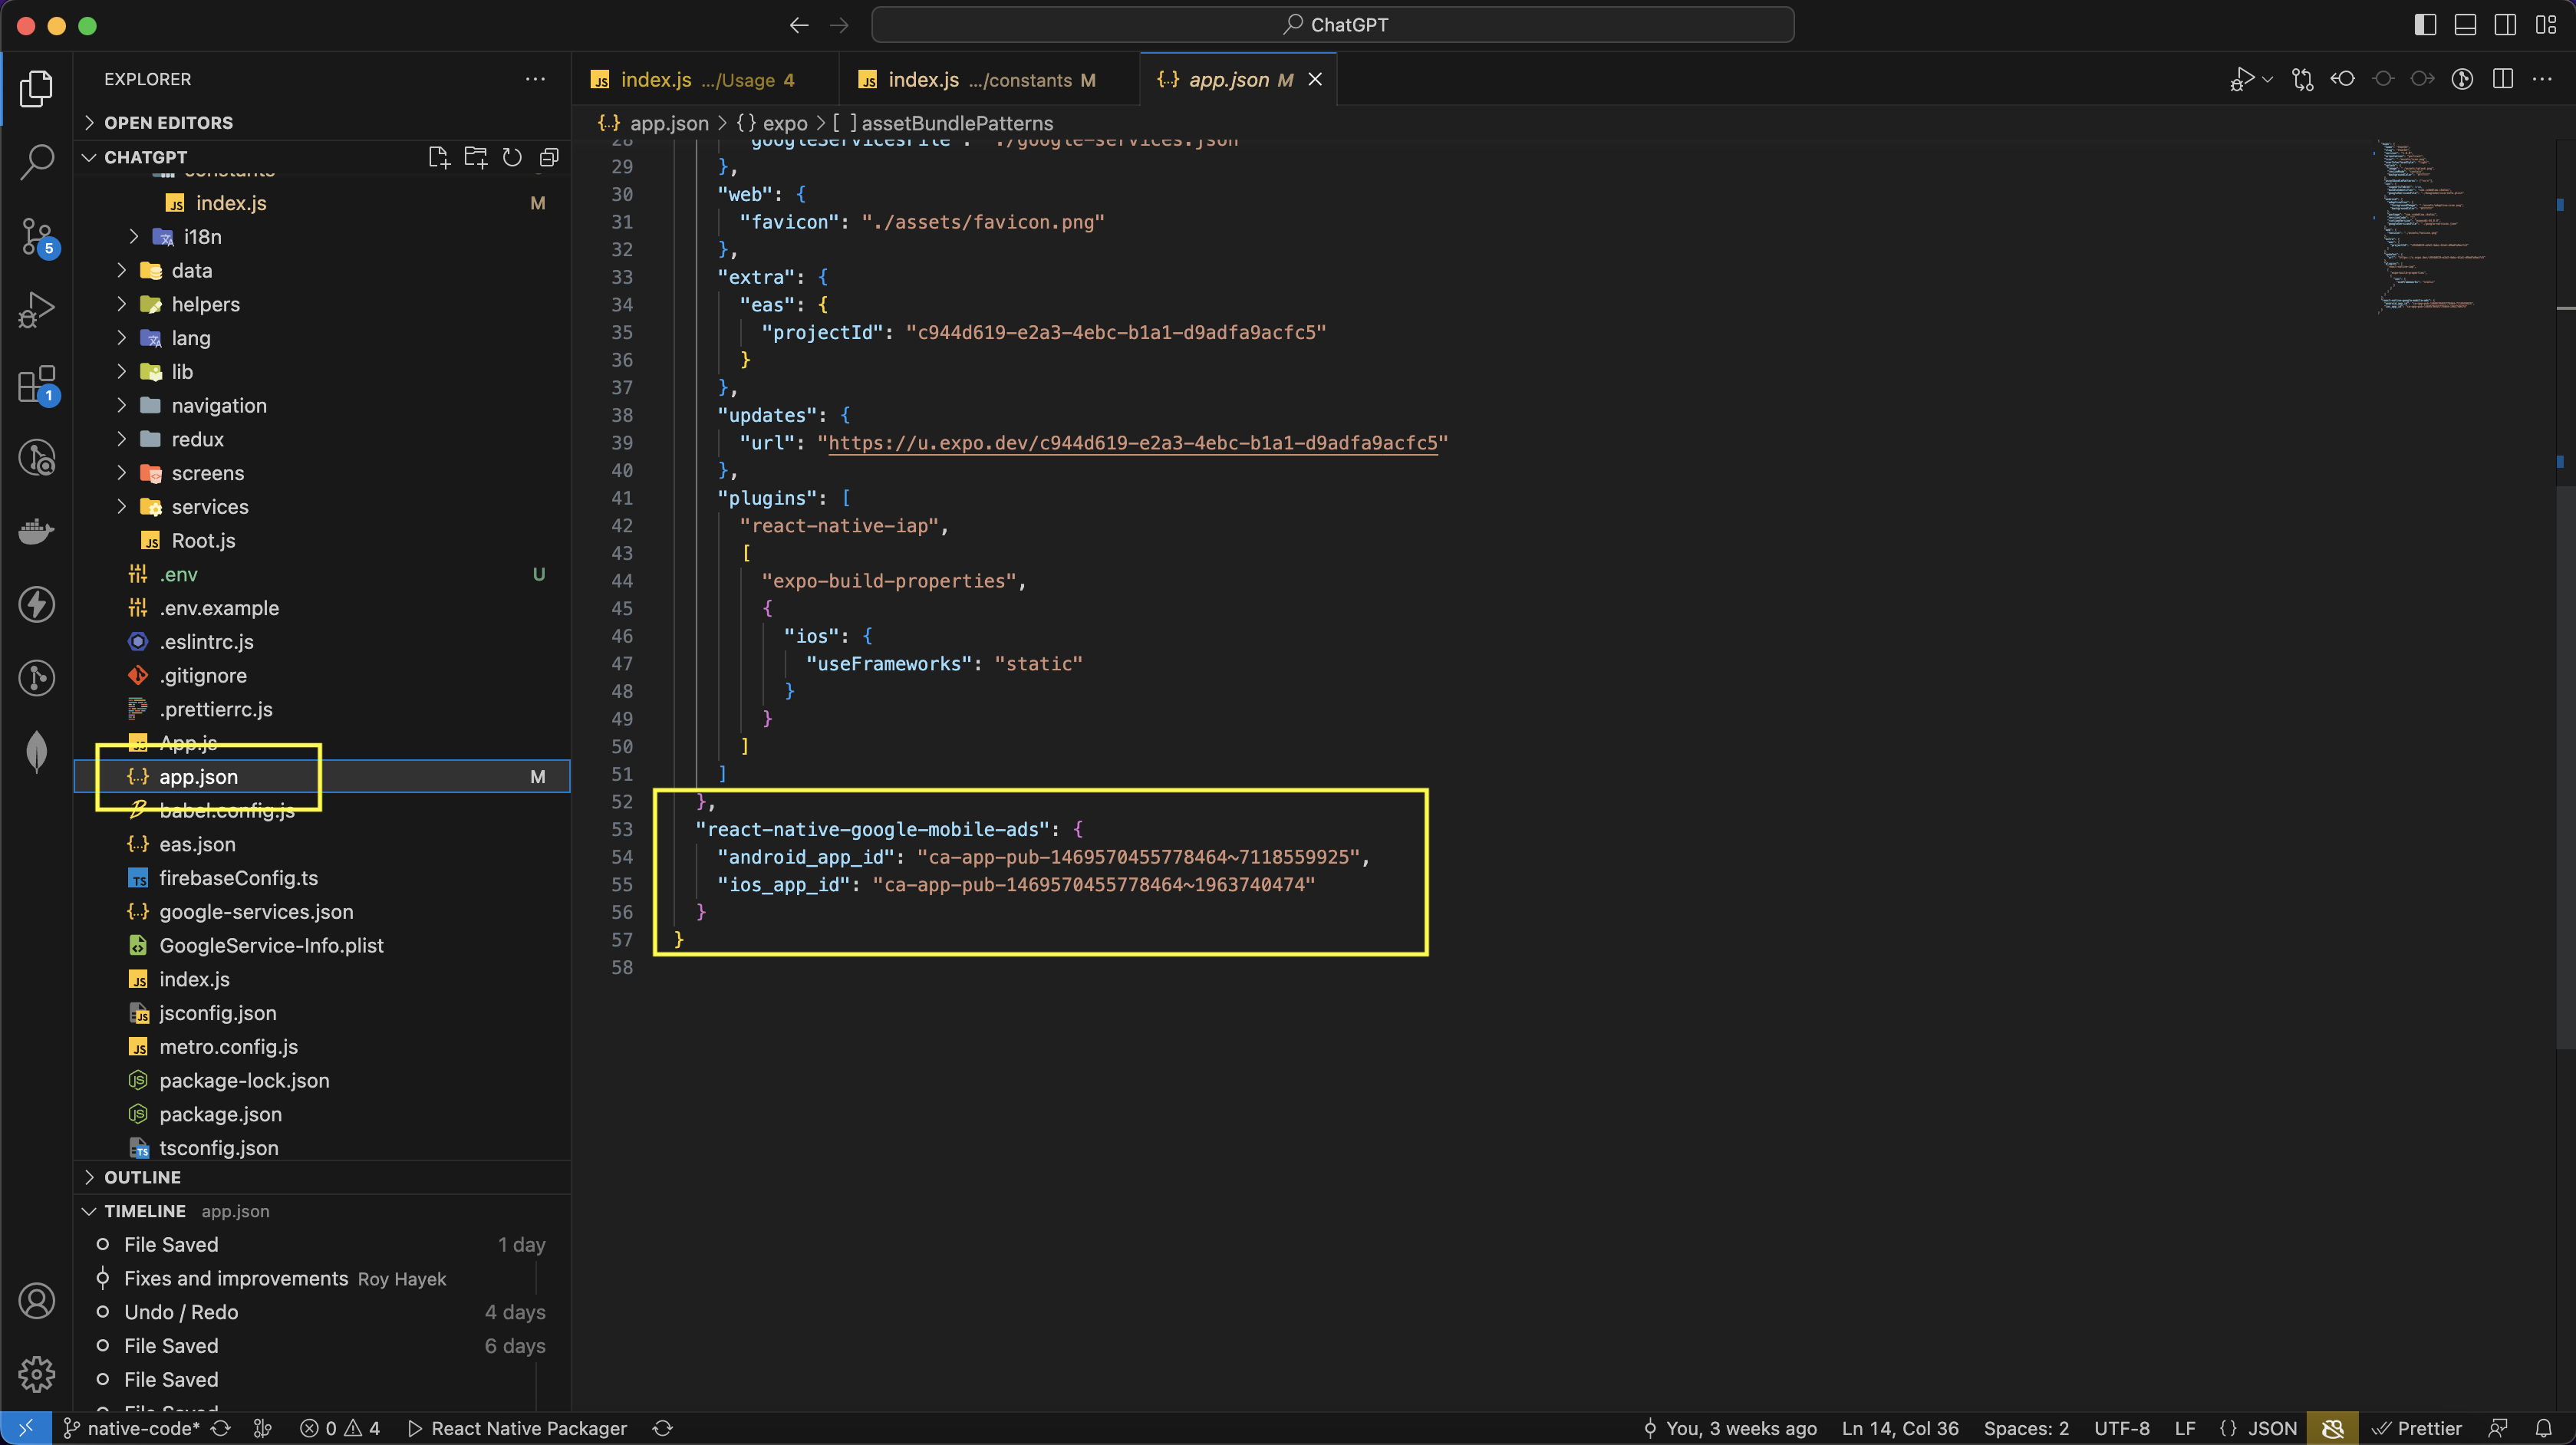This screenshot has height=1445, width=2576.
Task: Click the ChatGPT command center search box
Action: 1332,25
